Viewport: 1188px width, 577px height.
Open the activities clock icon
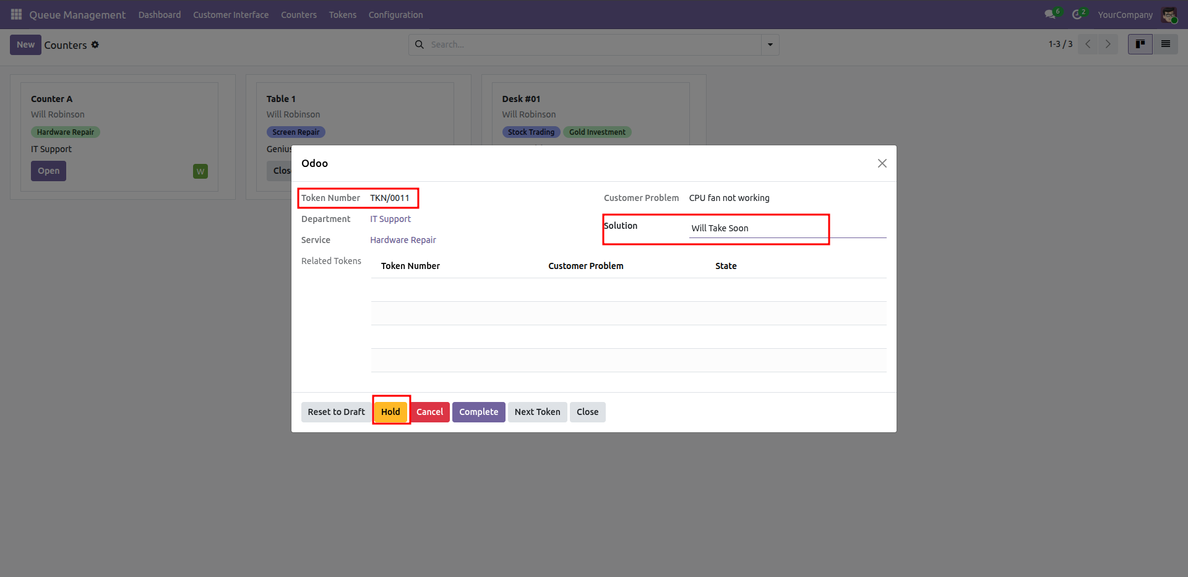[x=1078, y=14]
